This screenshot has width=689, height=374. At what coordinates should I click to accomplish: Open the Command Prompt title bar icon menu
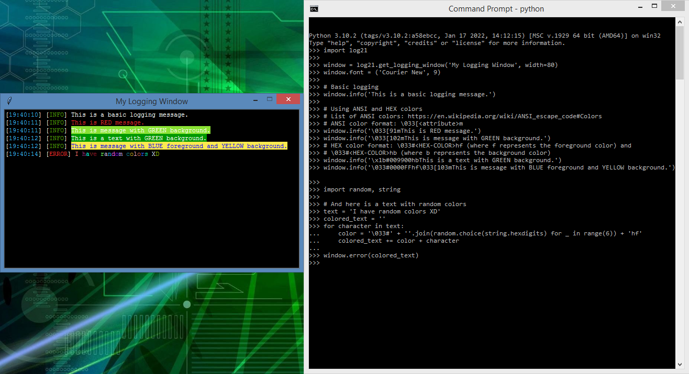click(x=314, y=8)
